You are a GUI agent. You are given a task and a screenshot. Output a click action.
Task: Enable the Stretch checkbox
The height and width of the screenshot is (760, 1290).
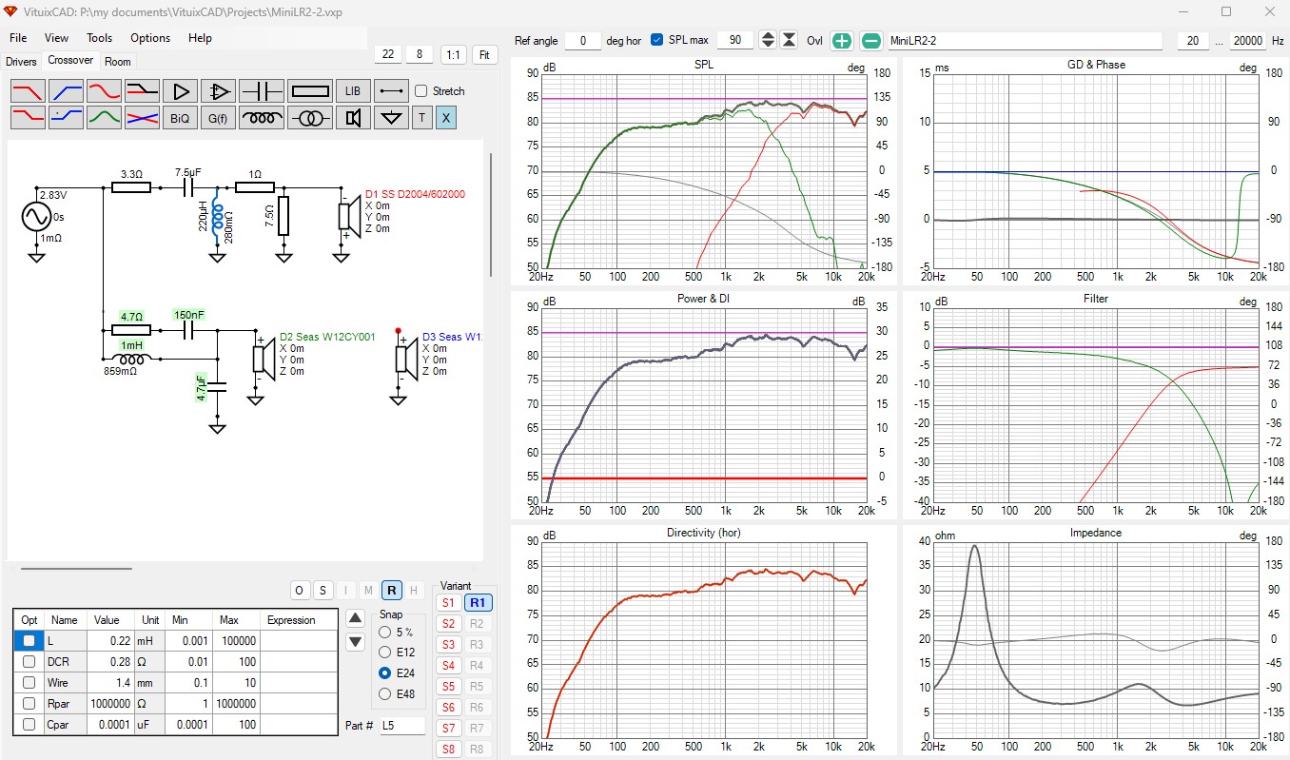[421, 91]
